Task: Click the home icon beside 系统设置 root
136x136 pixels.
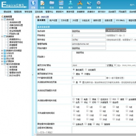Action: [x=2, y=17]
